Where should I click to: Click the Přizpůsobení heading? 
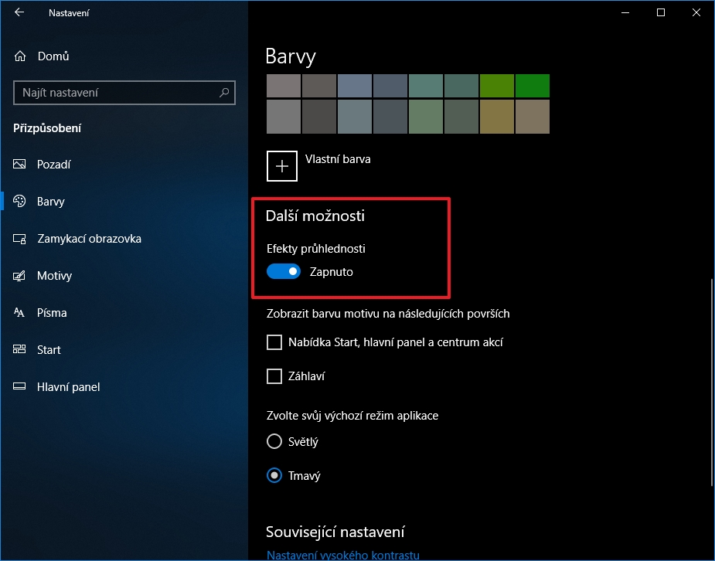[47, 128]
